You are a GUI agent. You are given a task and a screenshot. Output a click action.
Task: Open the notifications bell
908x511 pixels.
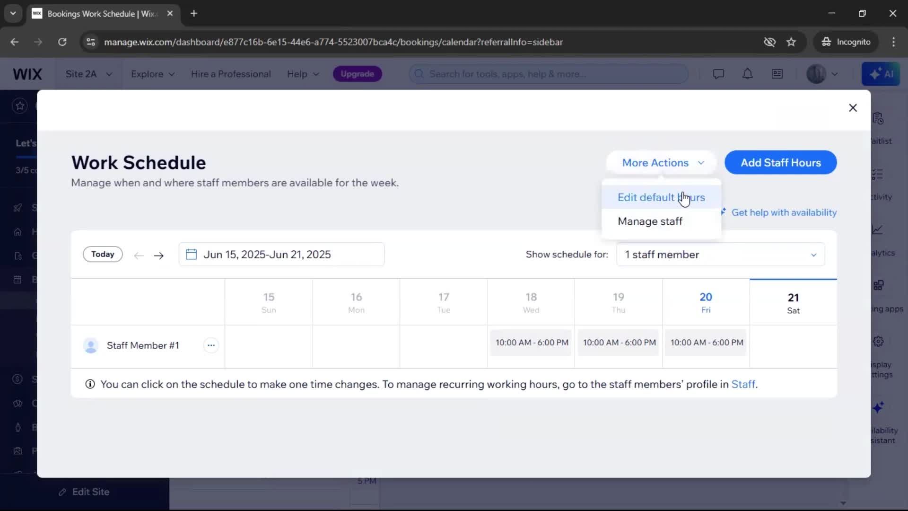tap(747, 74)
